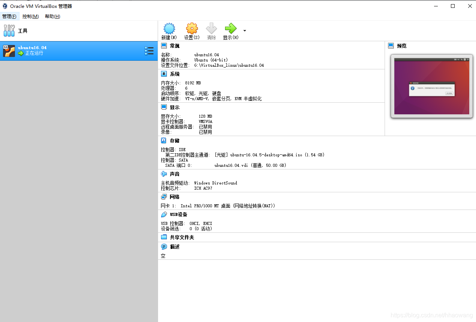Click the 清除 discard arrow icon
This screenshot has height=322, width=476.
[x=211, y=28]
